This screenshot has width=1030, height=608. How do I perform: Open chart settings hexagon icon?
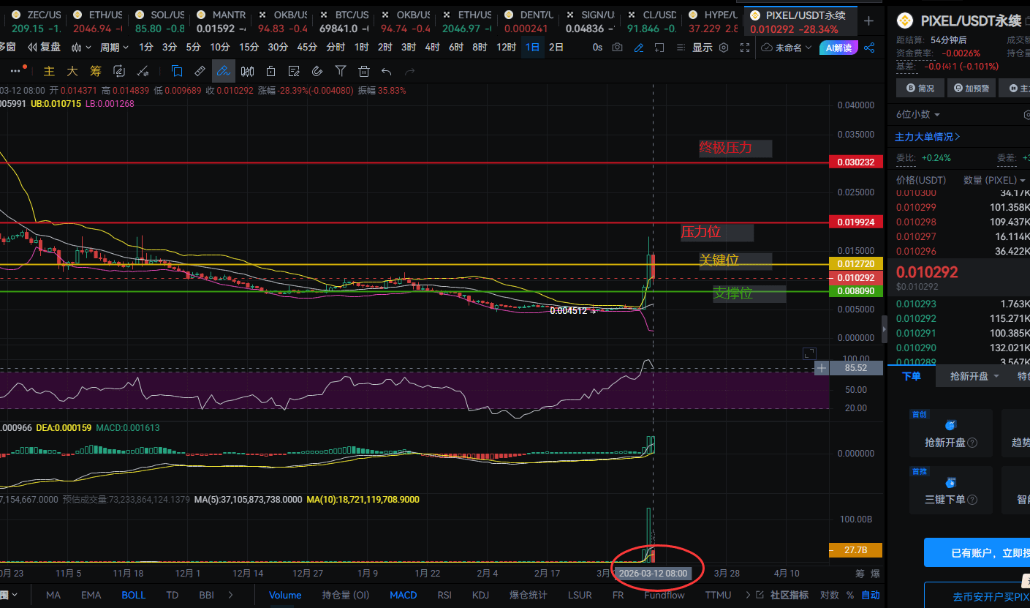coord(724,48)
